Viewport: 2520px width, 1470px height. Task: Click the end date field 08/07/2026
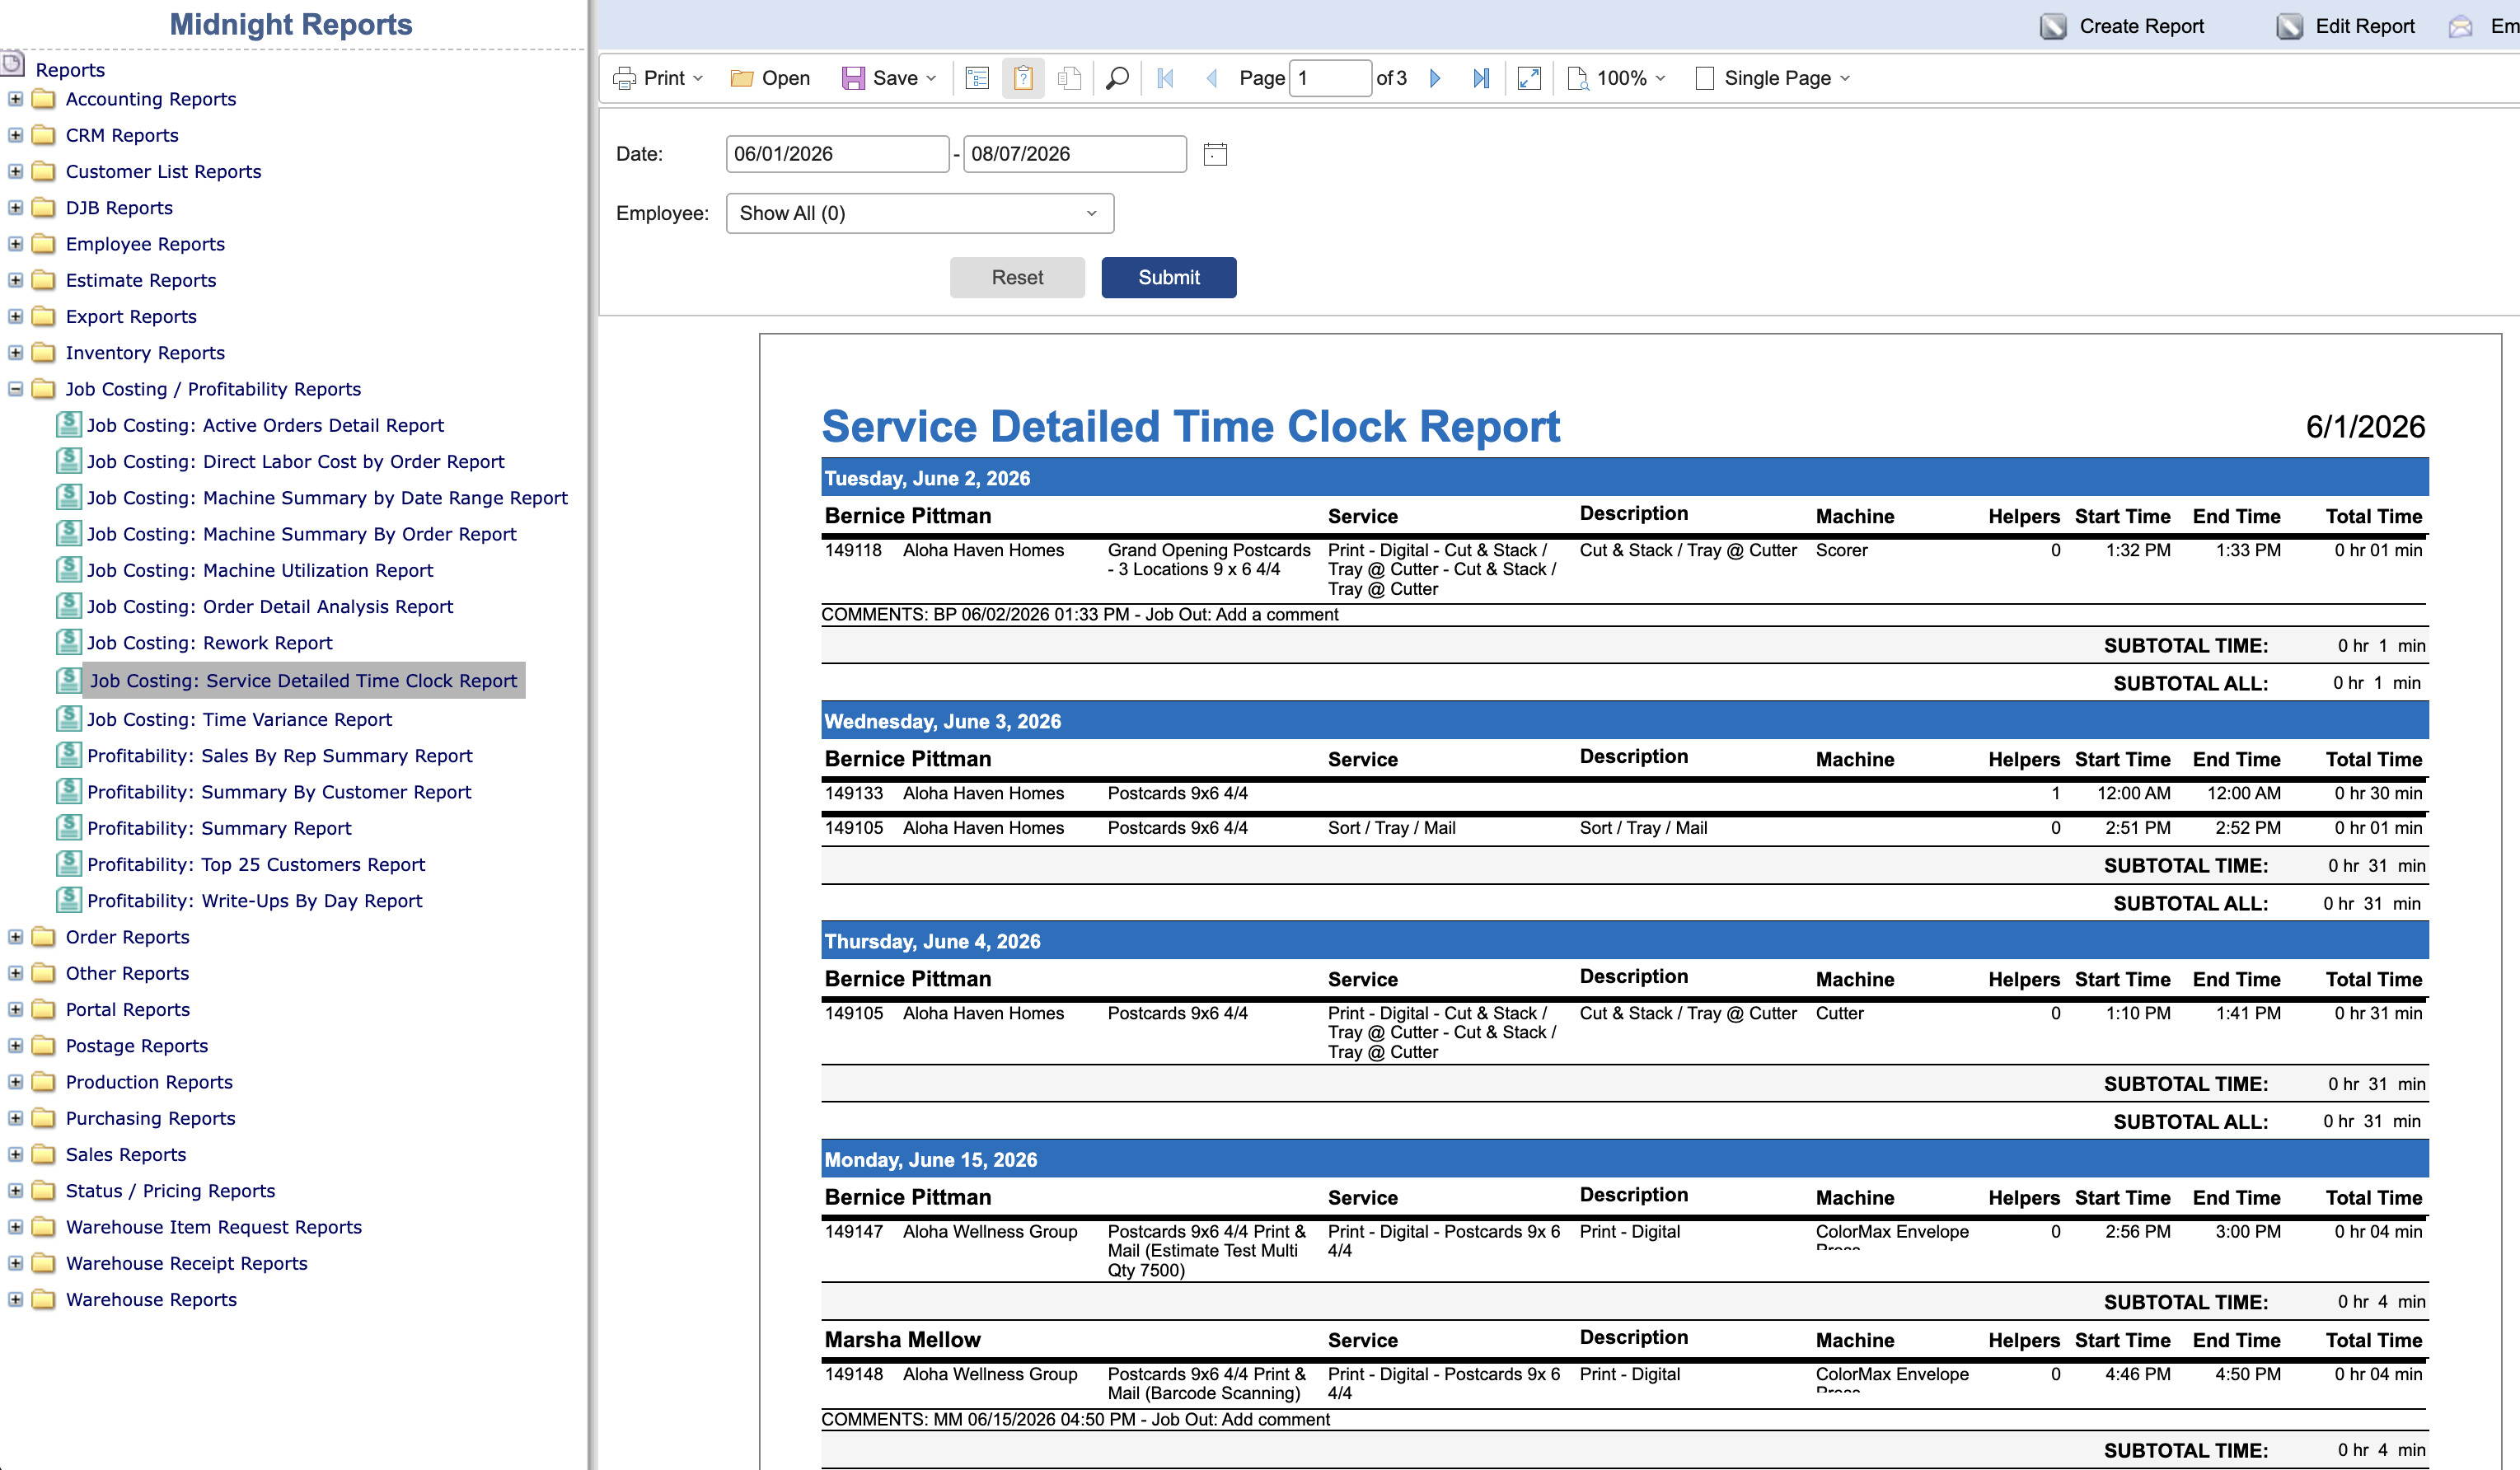click(1074, 154)
